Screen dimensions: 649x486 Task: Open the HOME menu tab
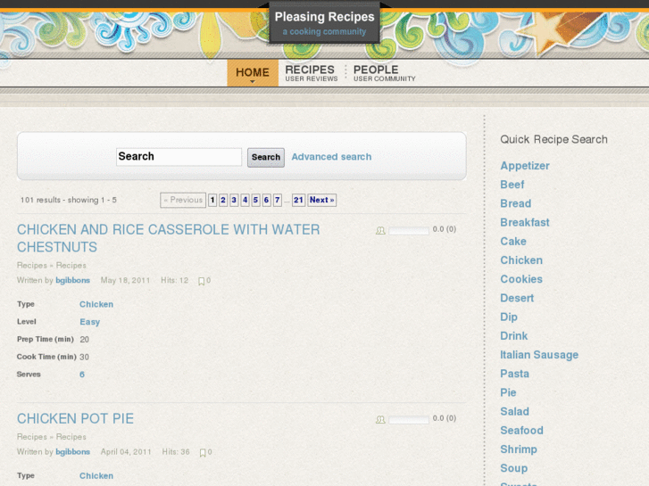(x=253, y=73)
